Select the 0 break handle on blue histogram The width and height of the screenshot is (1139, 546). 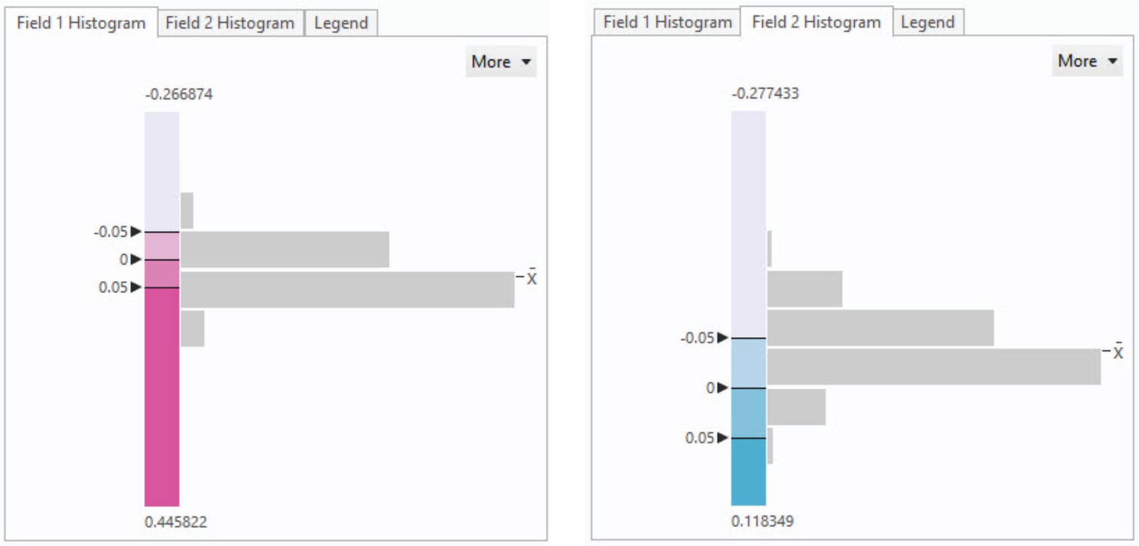(722, 388)
